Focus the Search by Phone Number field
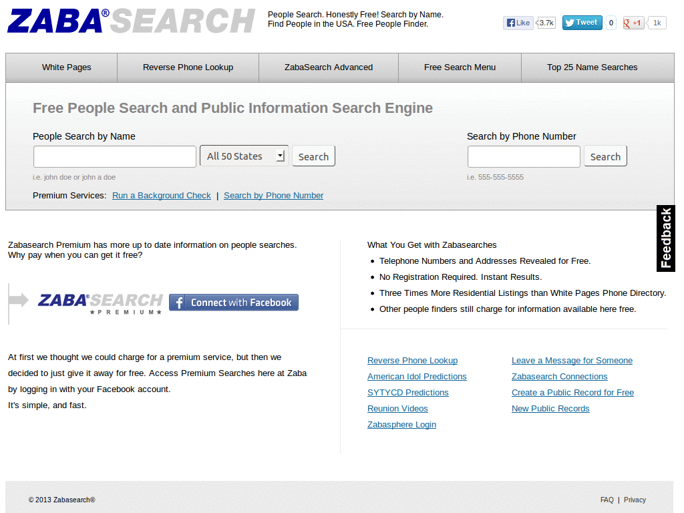 (524, 156)
